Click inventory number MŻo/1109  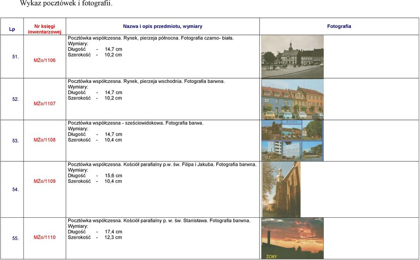coord(45,181)
